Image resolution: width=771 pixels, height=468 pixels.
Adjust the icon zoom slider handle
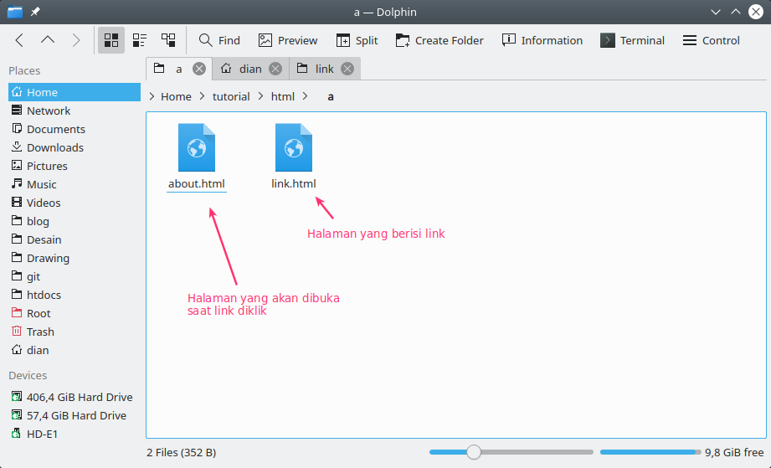[474, 452]
